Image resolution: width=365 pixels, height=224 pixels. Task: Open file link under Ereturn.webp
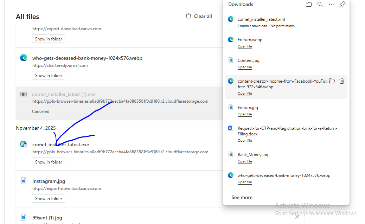[x=244, y=46]
